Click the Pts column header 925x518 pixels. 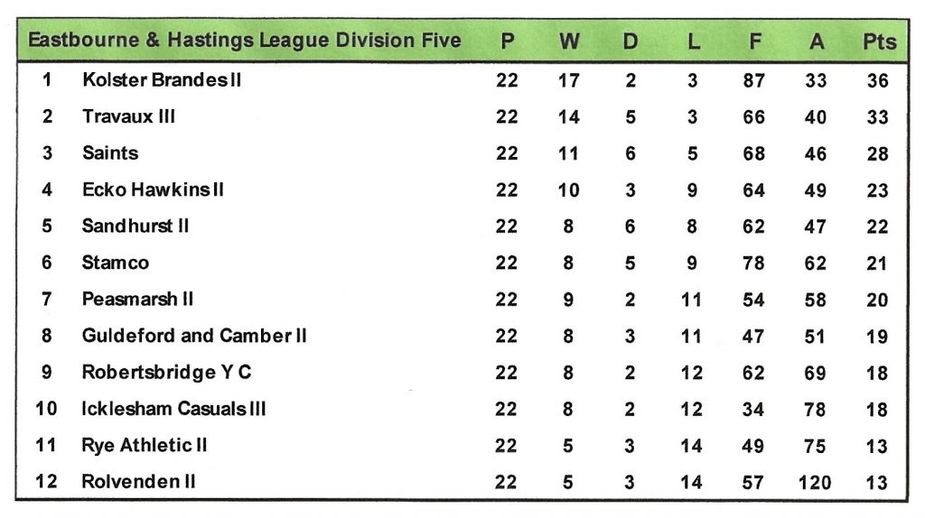pyautogui.click(x=879, y=42)
